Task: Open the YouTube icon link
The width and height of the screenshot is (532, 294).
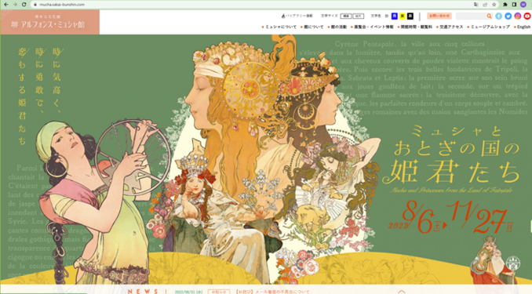Action: pyautogui.click(x=527, y=16)
